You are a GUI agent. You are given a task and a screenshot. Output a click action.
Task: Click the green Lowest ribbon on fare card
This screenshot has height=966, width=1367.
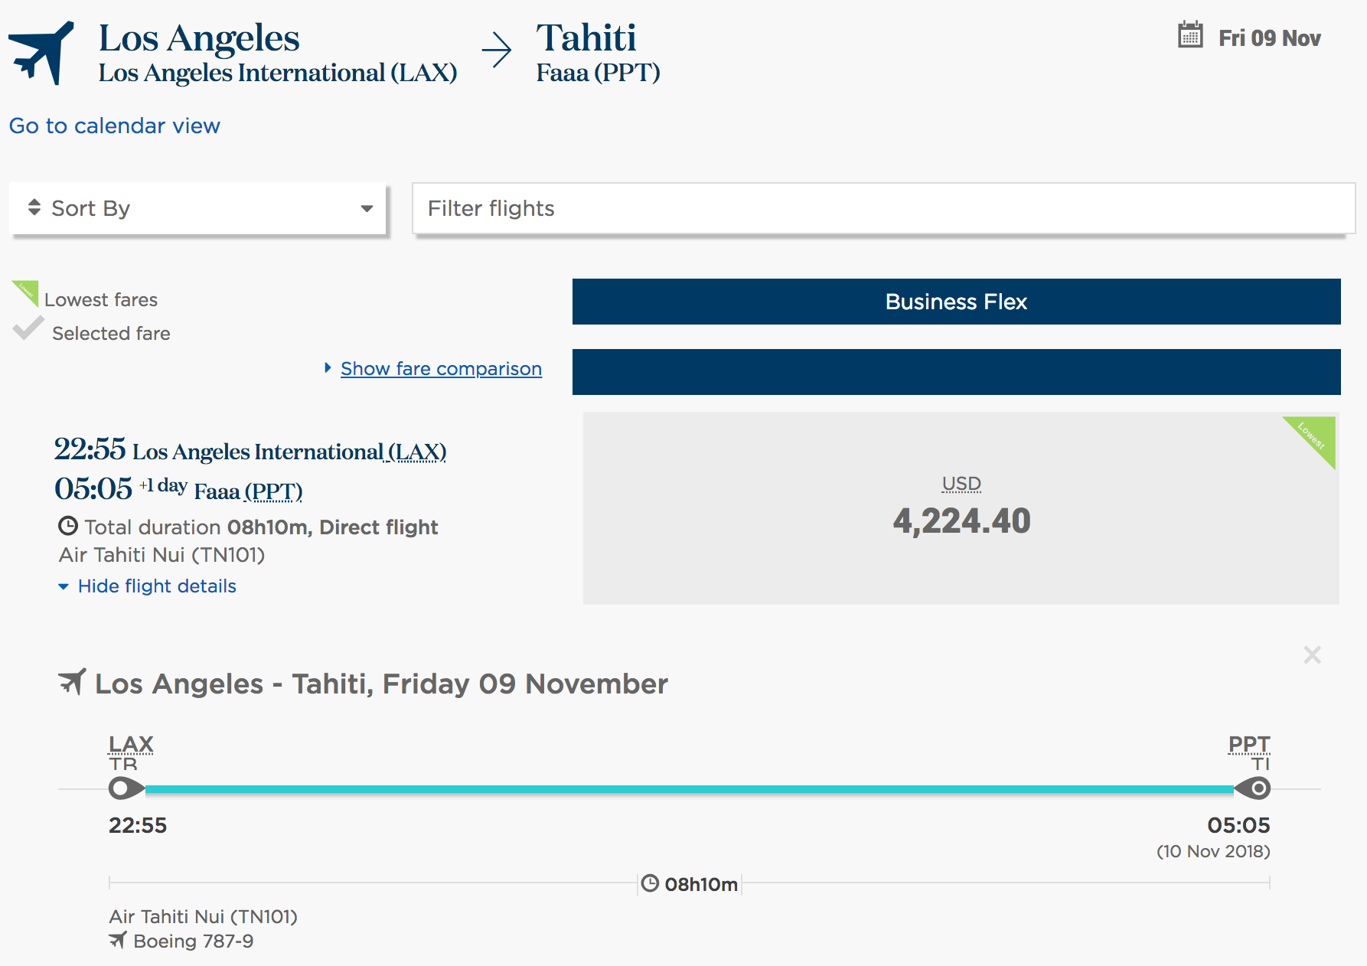coord(1313,437)
